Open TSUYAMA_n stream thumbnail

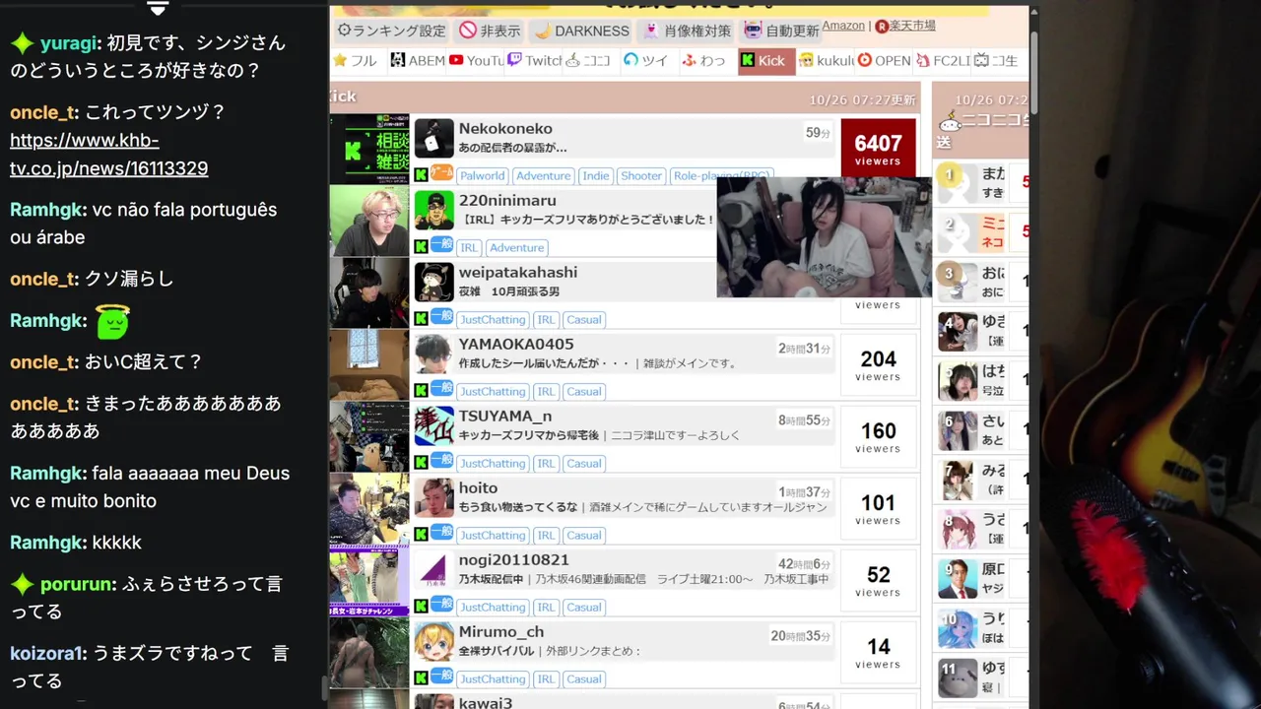(369, 437)
